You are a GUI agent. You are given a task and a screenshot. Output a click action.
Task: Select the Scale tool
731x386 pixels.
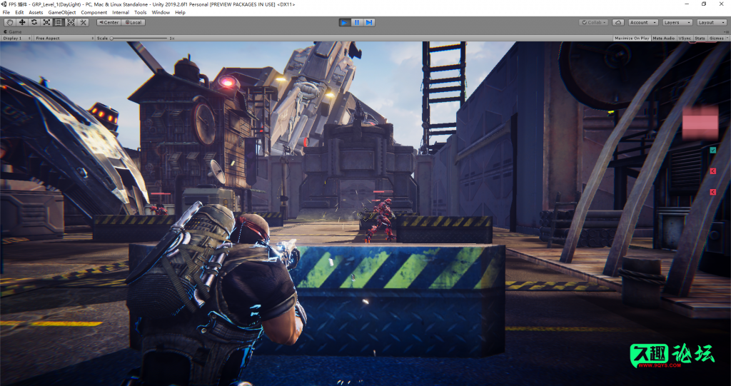46,22
